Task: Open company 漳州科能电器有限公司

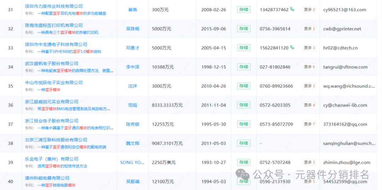Action: click(47, 178)
